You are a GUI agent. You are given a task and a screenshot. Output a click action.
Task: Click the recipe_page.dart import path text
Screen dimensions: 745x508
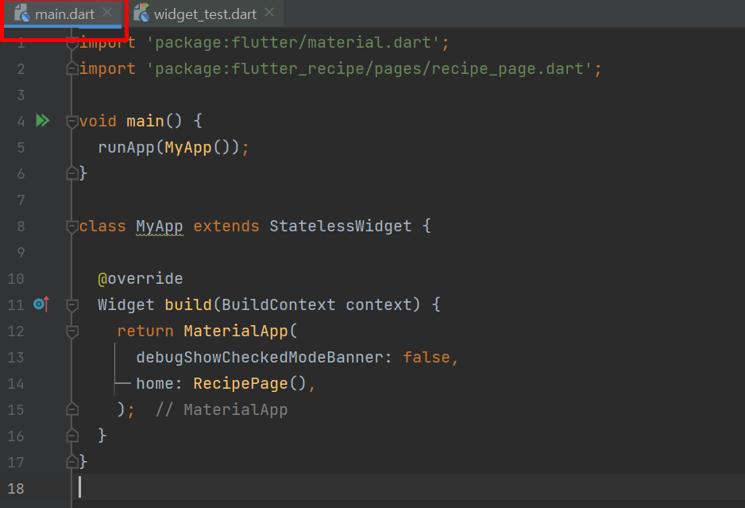click(369, 68)
